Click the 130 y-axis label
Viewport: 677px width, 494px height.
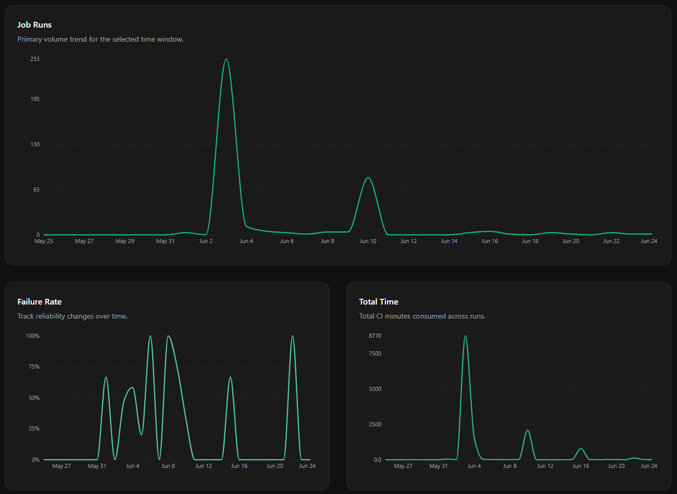point(35,144)
